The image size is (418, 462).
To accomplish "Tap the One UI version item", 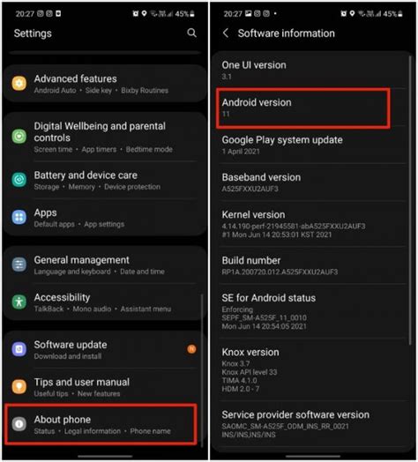I will (312, 71).
